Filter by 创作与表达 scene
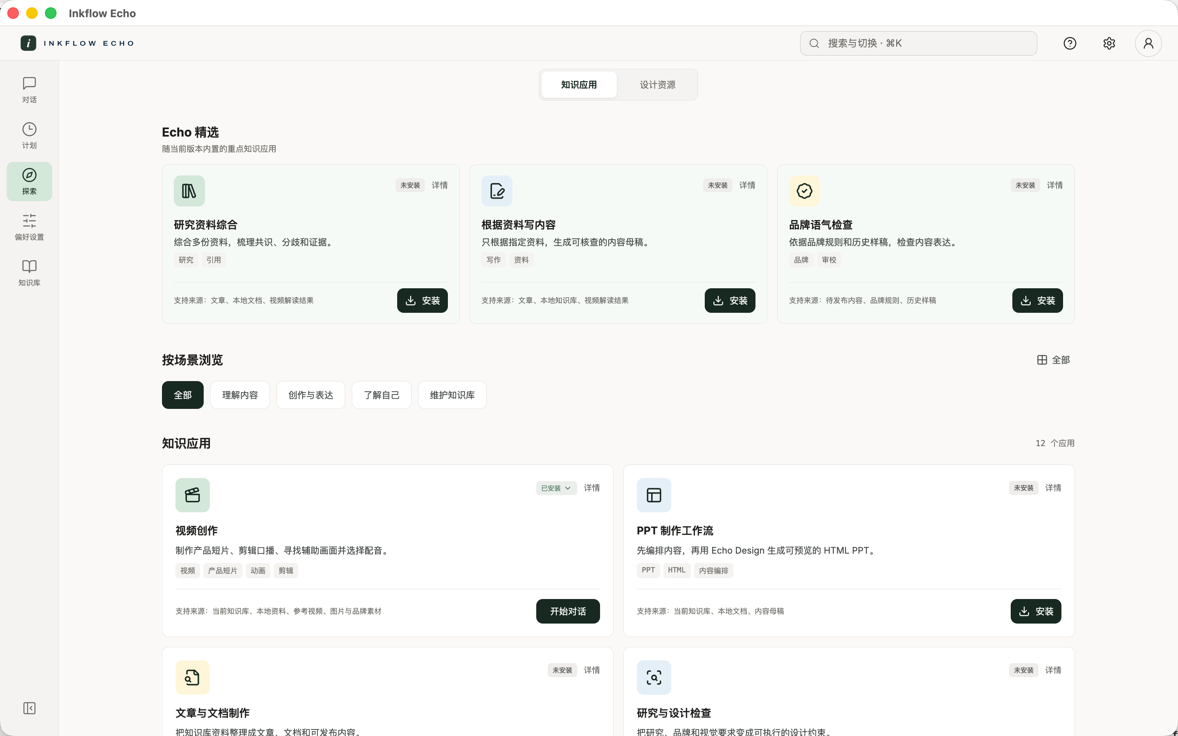This screenshot has height=736, width=1178. (310, 395)
